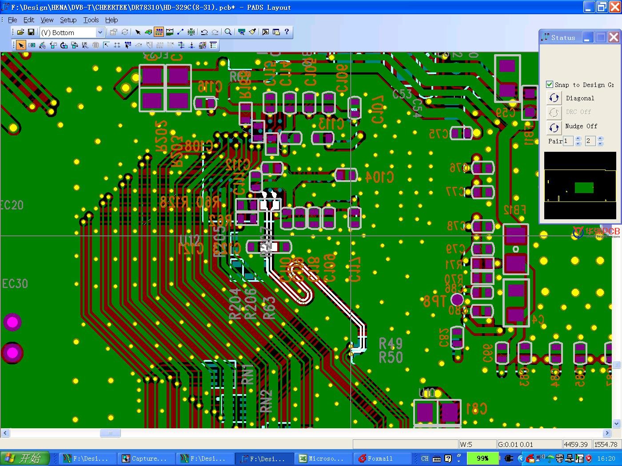Click the Zoom magnifier icon

(228, 32)
